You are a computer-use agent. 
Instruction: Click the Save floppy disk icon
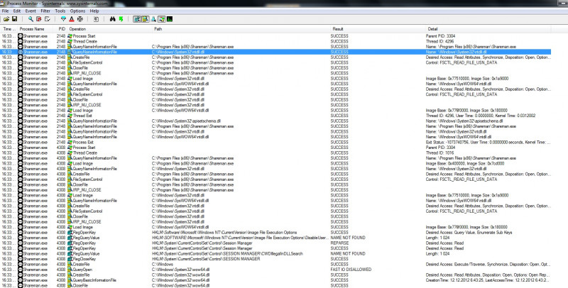tap(14, 19)
